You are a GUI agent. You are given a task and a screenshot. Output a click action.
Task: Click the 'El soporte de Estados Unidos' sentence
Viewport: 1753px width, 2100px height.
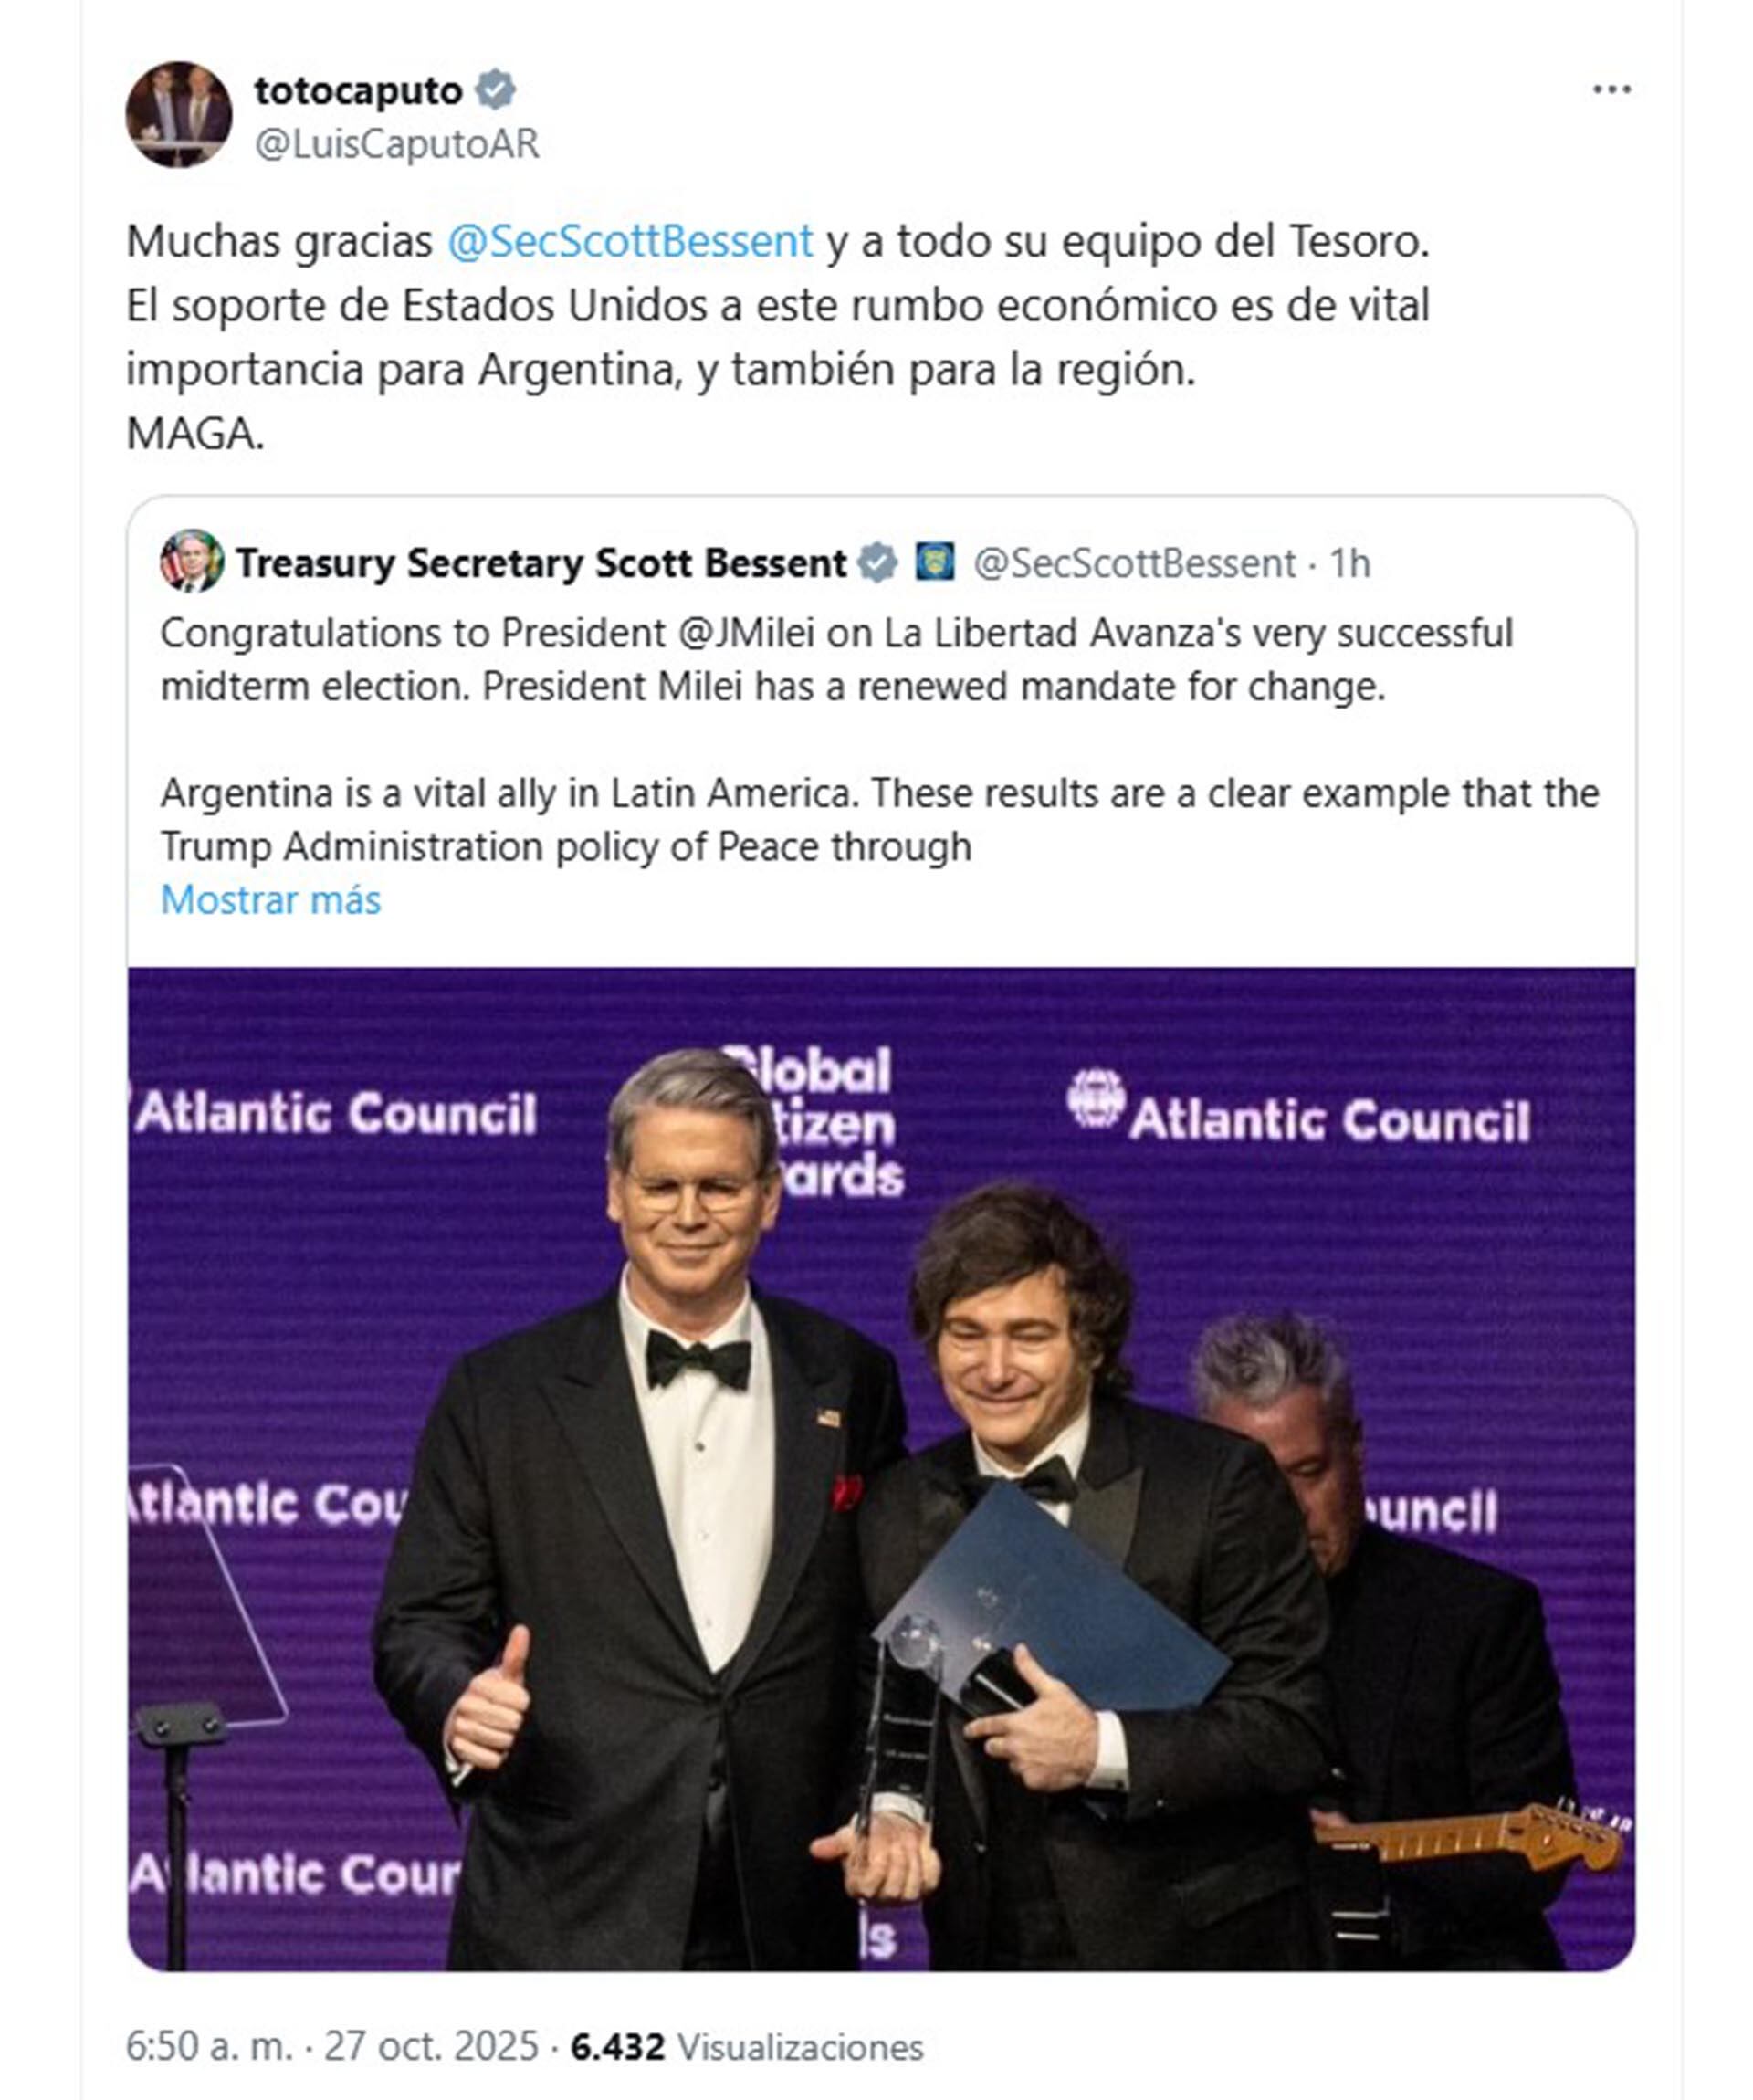click(x=777, y=306)
